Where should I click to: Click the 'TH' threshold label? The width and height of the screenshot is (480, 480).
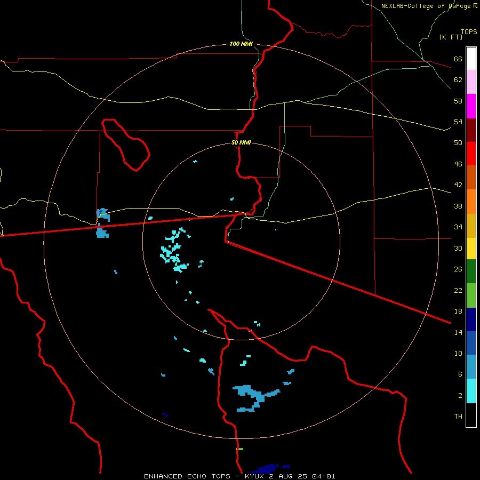click(458, 417)
